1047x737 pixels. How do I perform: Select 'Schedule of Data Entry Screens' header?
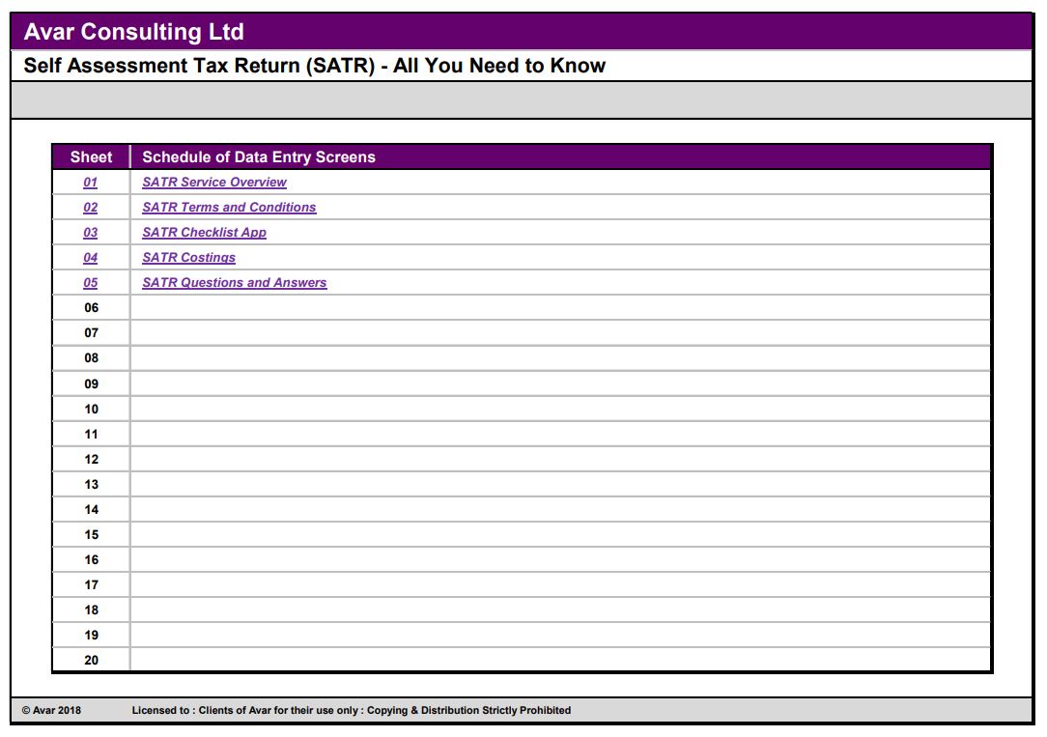point(259,156)
